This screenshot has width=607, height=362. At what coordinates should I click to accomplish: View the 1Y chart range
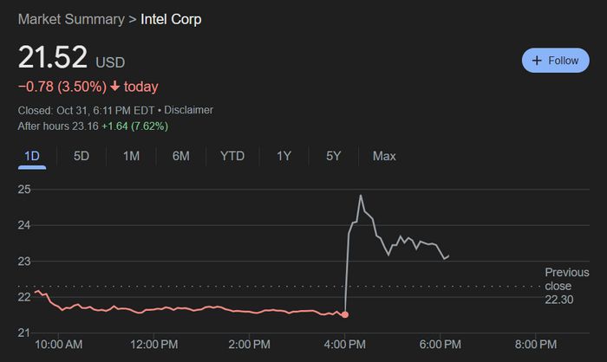tap(284, 156)
